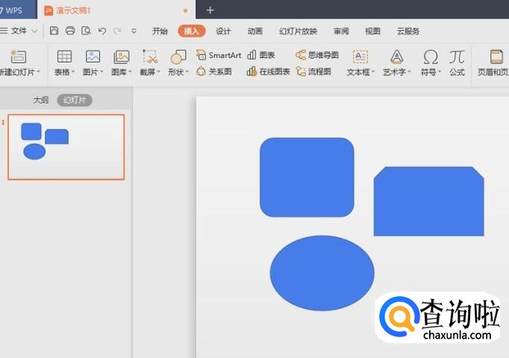This screenshot has height=358, width=509.
Task: Go to the 审阅 tab
Action: tap(341, 31)
